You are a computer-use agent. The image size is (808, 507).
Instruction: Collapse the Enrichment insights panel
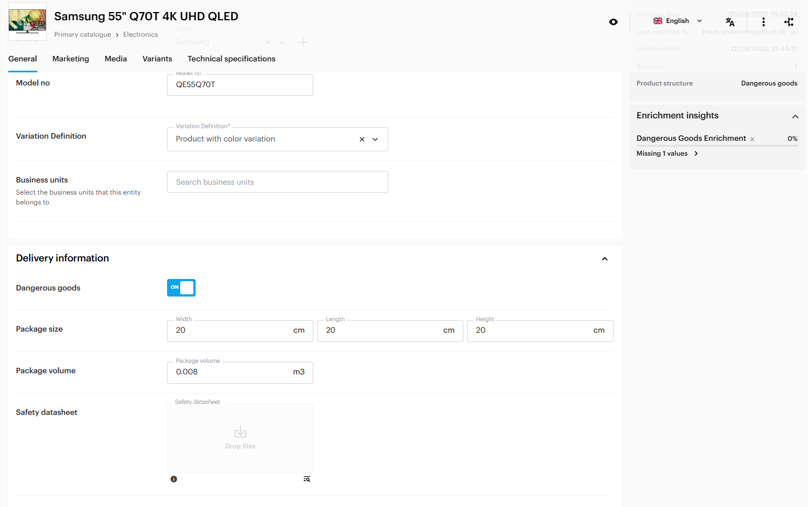click(x=795, y=116)
